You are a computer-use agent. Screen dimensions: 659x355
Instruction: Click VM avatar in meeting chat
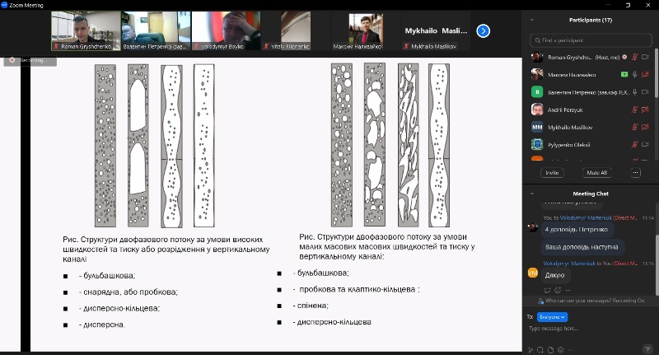tap(532, 273)
